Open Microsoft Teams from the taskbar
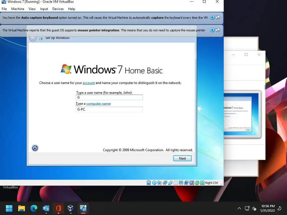 tap(46, 208)
